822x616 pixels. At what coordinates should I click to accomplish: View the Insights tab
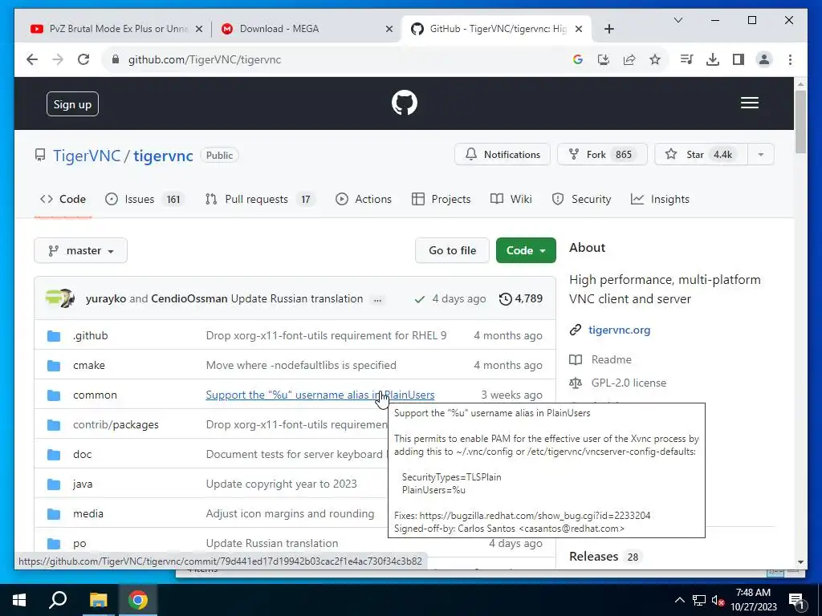pyautogui.click(x=660, y=199)
